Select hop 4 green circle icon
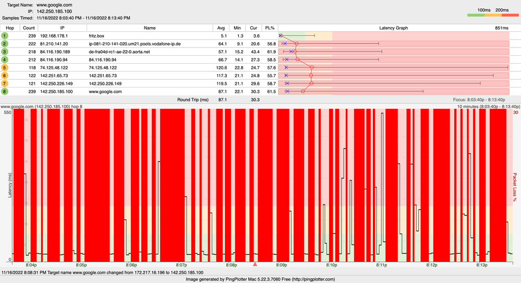 [4, 60]
